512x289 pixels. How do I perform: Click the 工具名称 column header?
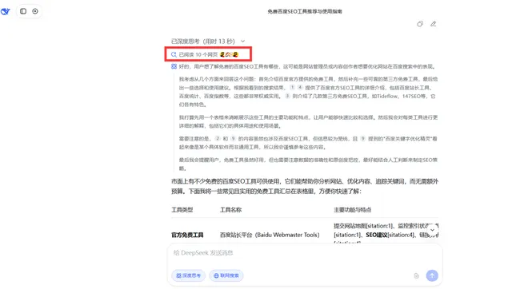pos(230,210)
